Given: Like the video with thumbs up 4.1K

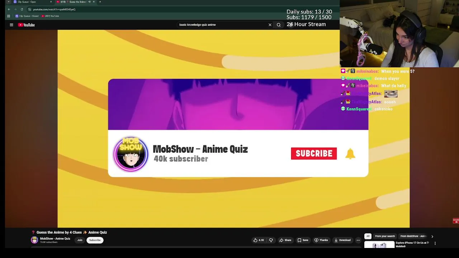Looking at the screenshot, I should (259, 240).
